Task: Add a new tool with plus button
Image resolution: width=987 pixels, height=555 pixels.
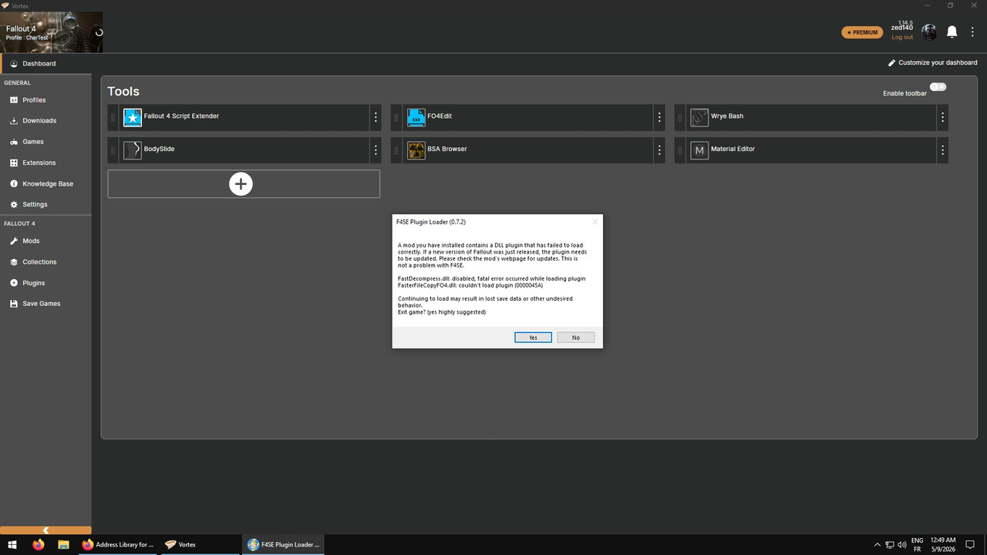Action: coord(241,184)
